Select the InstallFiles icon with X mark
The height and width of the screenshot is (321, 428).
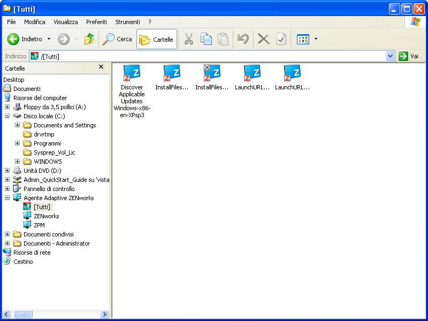click(x=212, y=73)
